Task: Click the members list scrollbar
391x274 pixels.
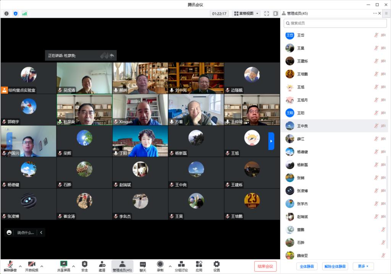Action: pyautogui.click(x=387, y=202)
